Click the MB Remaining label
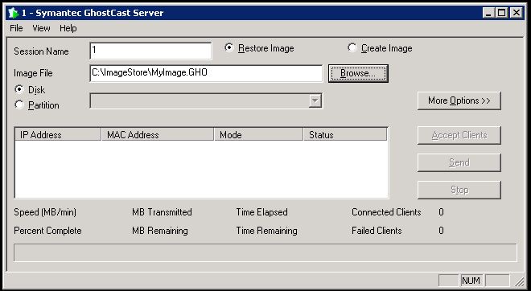Viewport: 531px width, 291px height. (160, 231)
